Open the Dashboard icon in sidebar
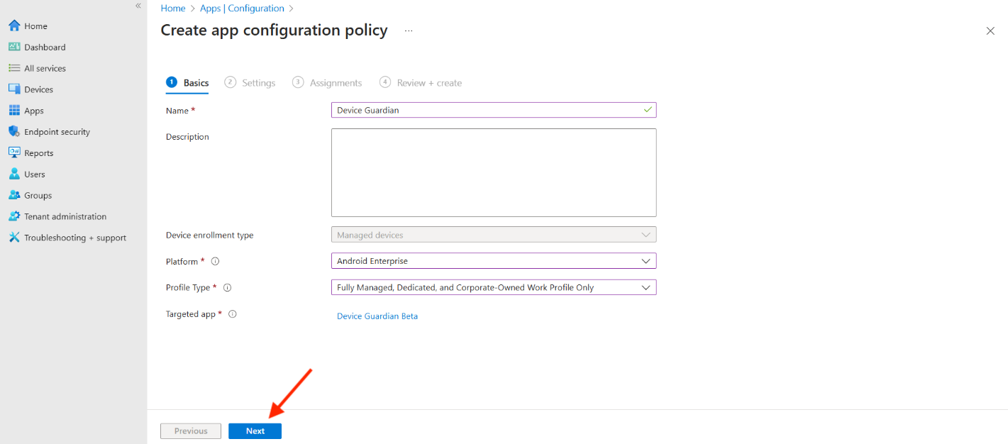1008x444 pixels. click(x=14, y=48)
